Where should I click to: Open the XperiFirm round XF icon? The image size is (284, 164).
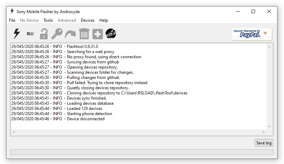pos(111,34)
